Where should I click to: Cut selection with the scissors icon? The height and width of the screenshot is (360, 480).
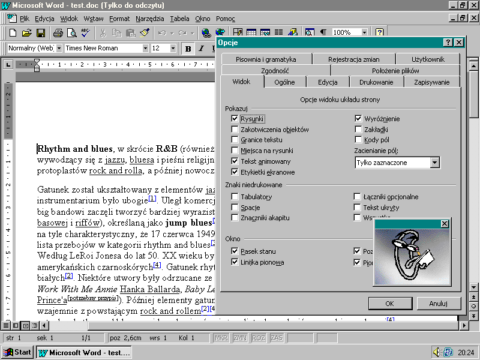(x=103, y=32)
